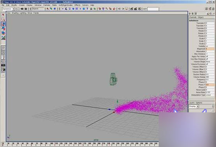This screenshot has width=216, height=147.
Task: Open the Object menu in Channel Box
Action: click(200, 17)
